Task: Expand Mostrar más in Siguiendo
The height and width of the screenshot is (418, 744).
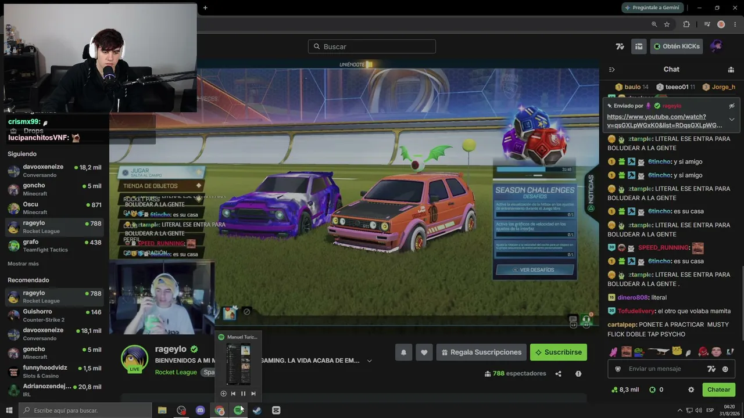Action: coord(23,264)
